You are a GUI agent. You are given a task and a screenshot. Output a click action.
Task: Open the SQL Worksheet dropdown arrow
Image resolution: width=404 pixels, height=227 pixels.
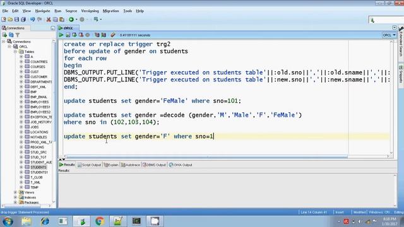tap(101, 20)
